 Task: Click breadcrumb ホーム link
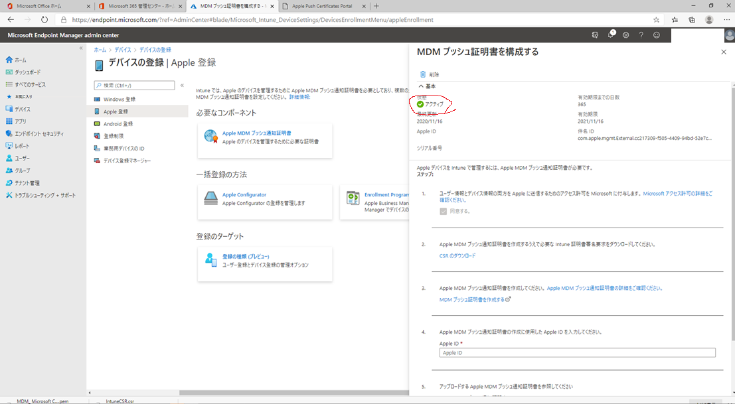[x=100, y=50]
